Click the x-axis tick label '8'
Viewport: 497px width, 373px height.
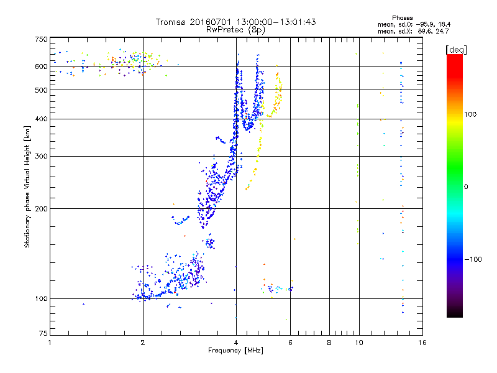pos(329,343)
